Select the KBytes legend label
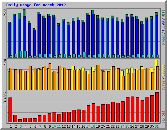This screenshot has width=167, height=130. pyautogui.click(x=163, y=117)
